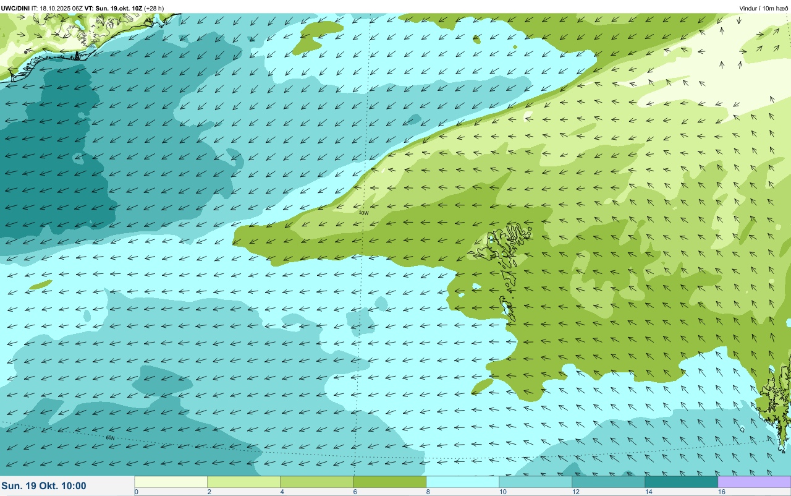
Task: Click the '10W' longitude label on the map
Action: [363, 213]
